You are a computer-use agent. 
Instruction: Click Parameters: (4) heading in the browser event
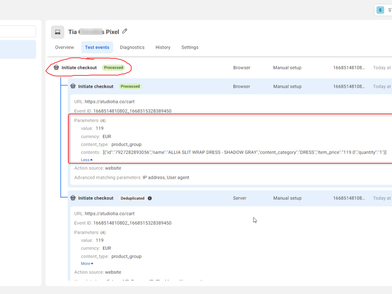click(x=90, y=120)
